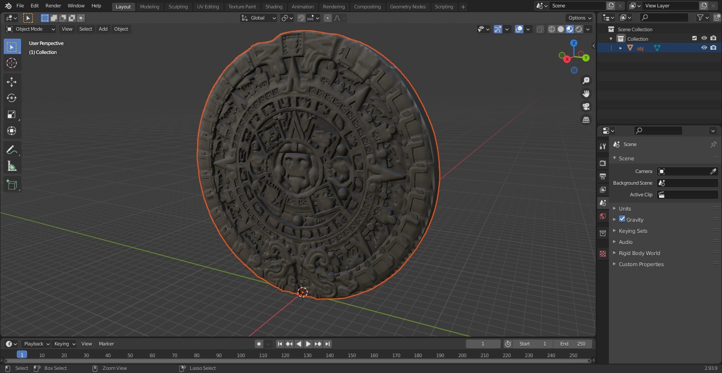Select the Select Box tool
The image size is (722, 373).
click(12, 47)
